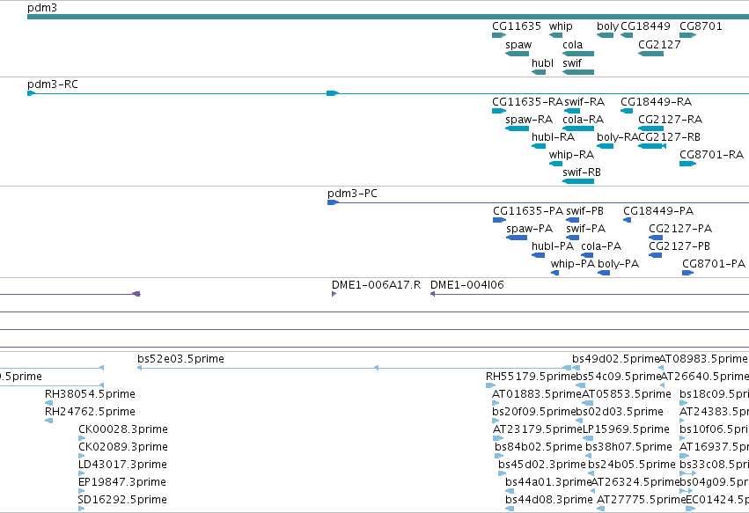Image resolution: width=749 pixels, height=513 pixels.
Task: Click transcript 'CG8701-RA'
Action: click(x=711, y=155)
